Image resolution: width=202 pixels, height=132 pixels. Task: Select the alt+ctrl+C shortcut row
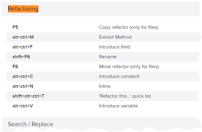(x=103, y=76)
